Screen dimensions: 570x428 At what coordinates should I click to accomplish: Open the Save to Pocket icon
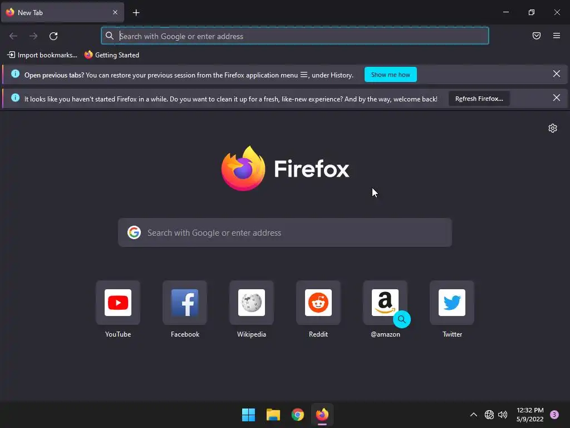(x=536, y=36)
